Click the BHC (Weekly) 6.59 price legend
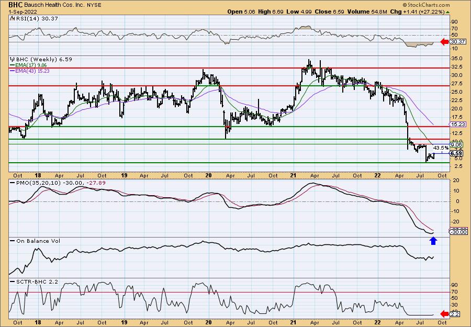 click(x=44, y=59)
